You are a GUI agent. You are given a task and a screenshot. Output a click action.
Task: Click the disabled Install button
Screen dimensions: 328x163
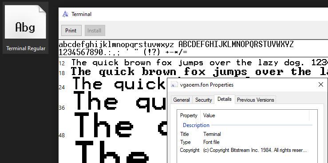tap(95, 31)
